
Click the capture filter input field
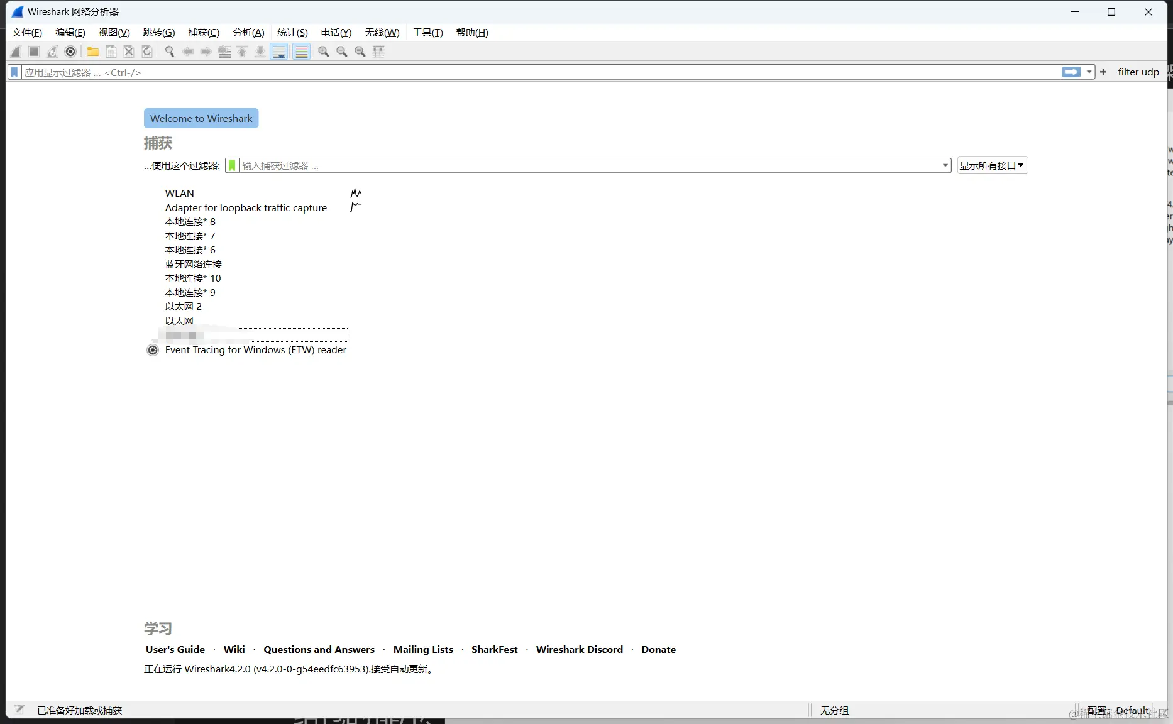[590, 166]
